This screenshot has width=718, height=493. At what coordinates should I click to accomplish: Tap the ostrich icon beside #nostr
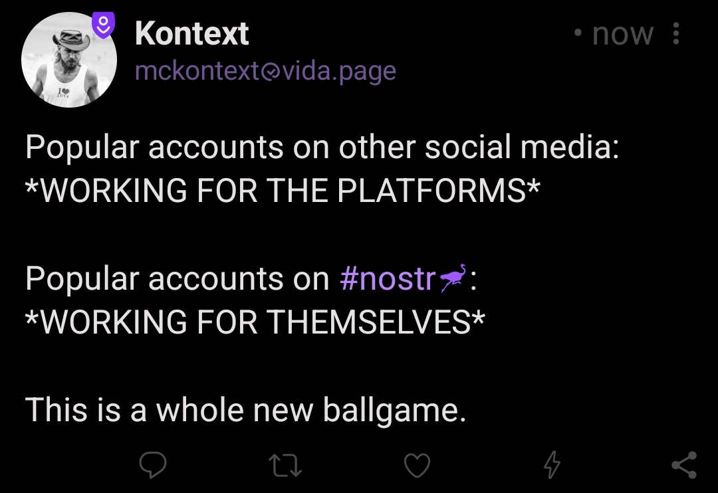[453, 278]
